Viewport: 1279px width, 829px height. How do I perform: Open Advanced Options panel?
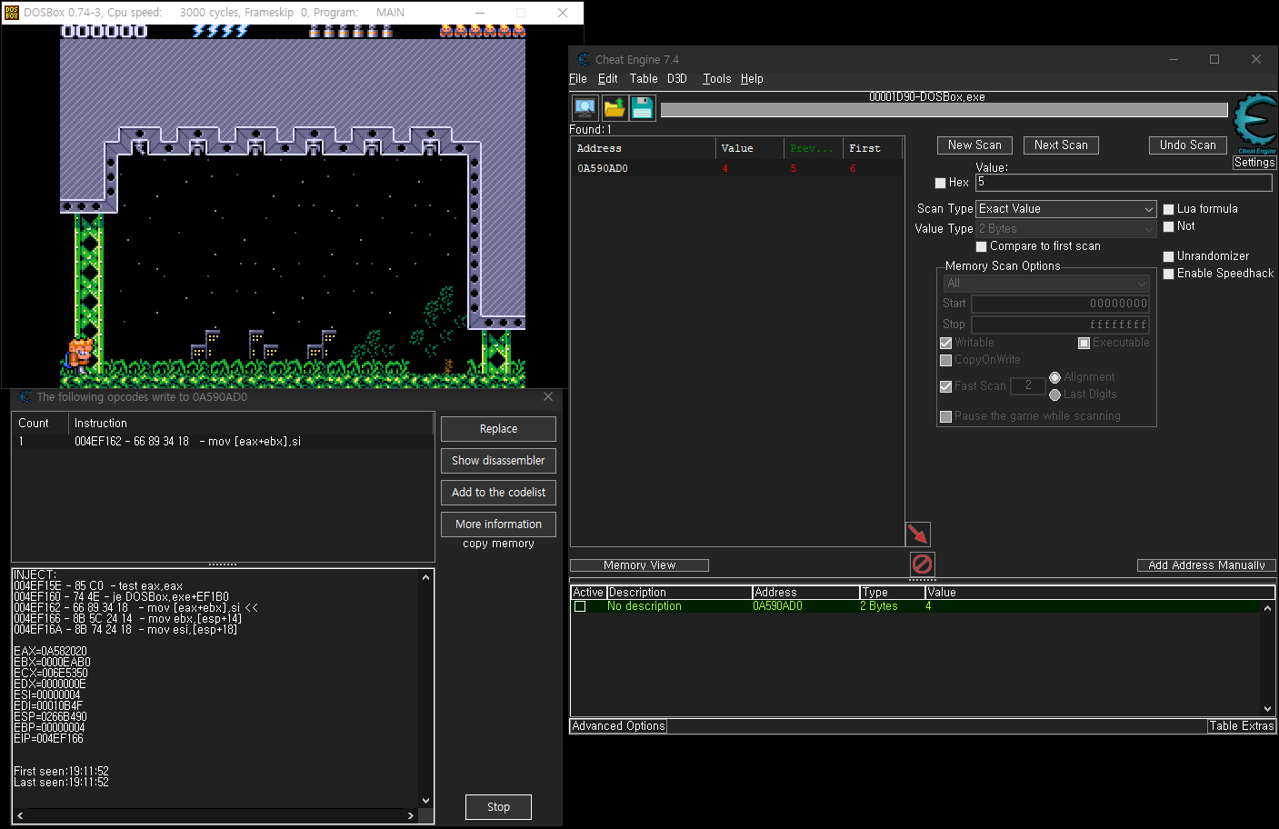pyautogui.click(x=618, y=726)
